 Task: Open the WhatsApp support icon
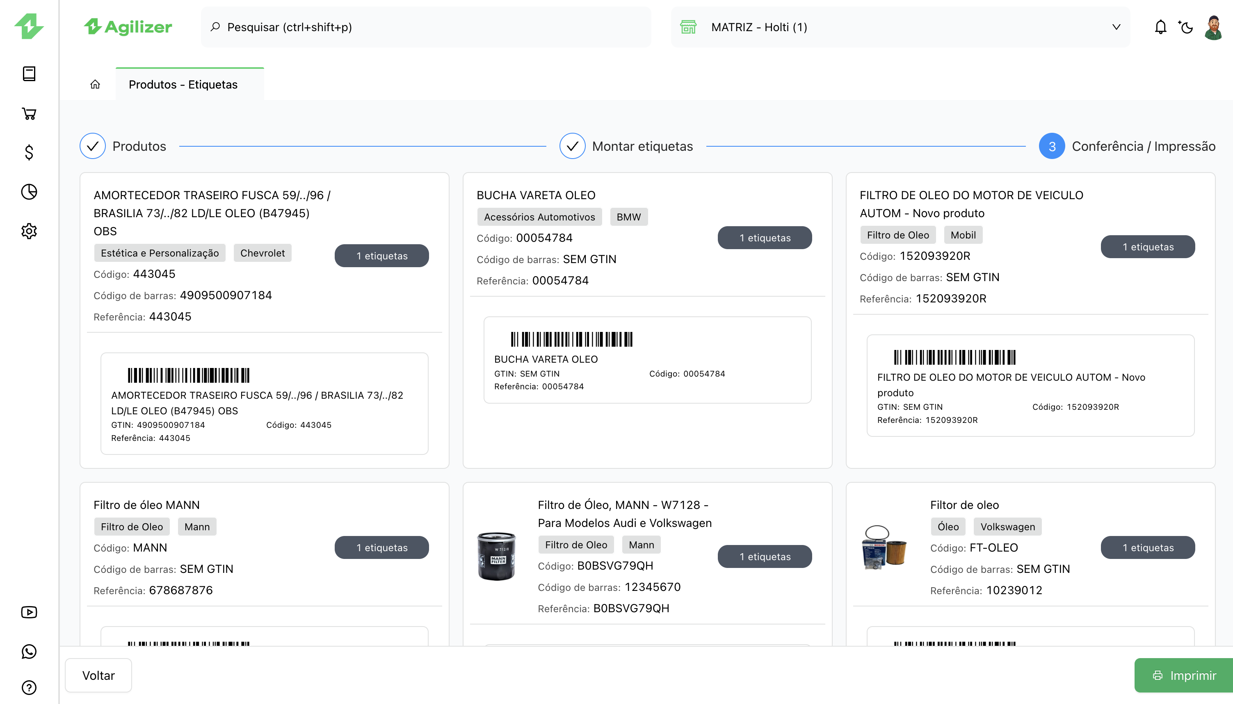pos(29,651)
